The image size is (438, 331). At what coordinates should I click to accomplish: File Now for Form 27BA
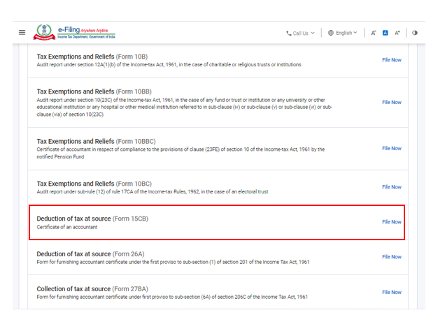(391, 293)
